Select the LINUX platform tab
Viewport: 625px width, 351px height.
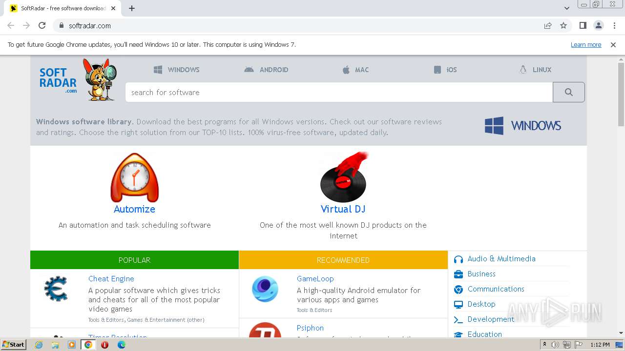536,70
